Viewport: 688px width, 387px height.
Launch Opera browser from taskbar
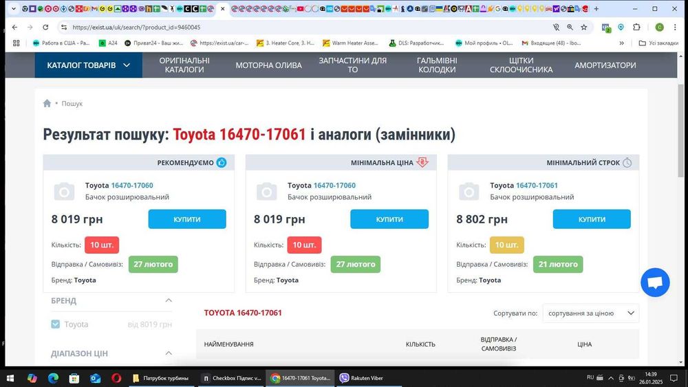coord(116,378)
